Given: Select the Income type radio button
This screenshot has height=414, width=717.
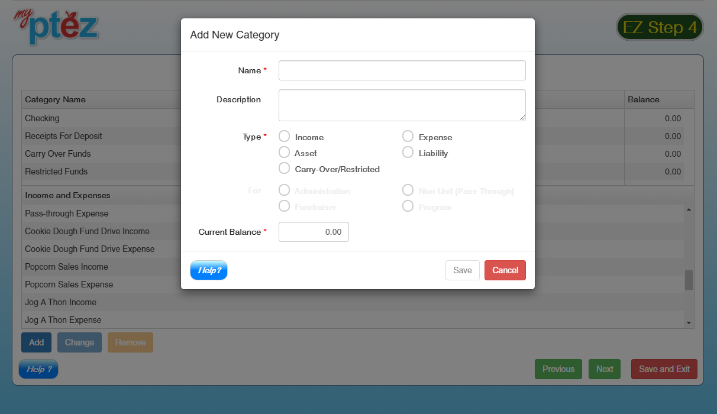Looking at the screenshot, I should (285, 137).
